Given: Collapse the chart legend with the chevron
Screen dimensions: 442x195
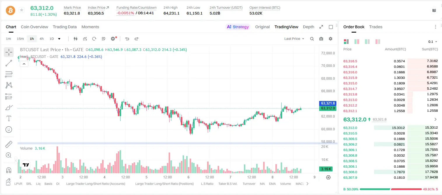Looking at the screenshot, I should tap(24, 64).
